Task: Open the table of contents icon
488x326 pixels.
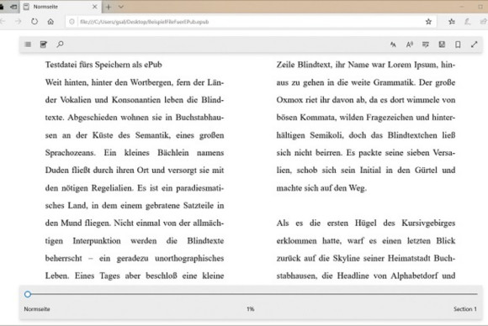Action: pyautogui.click(x=28, y=45)
